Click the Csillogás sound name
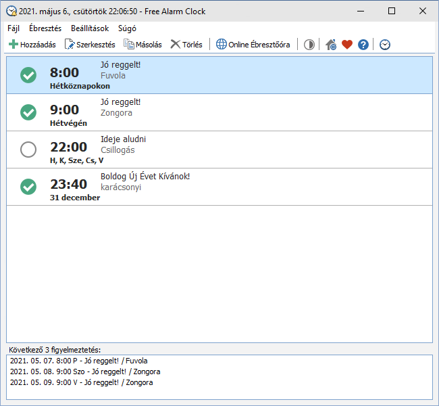This screenshot has height=406, width=439. coord(118,150)
